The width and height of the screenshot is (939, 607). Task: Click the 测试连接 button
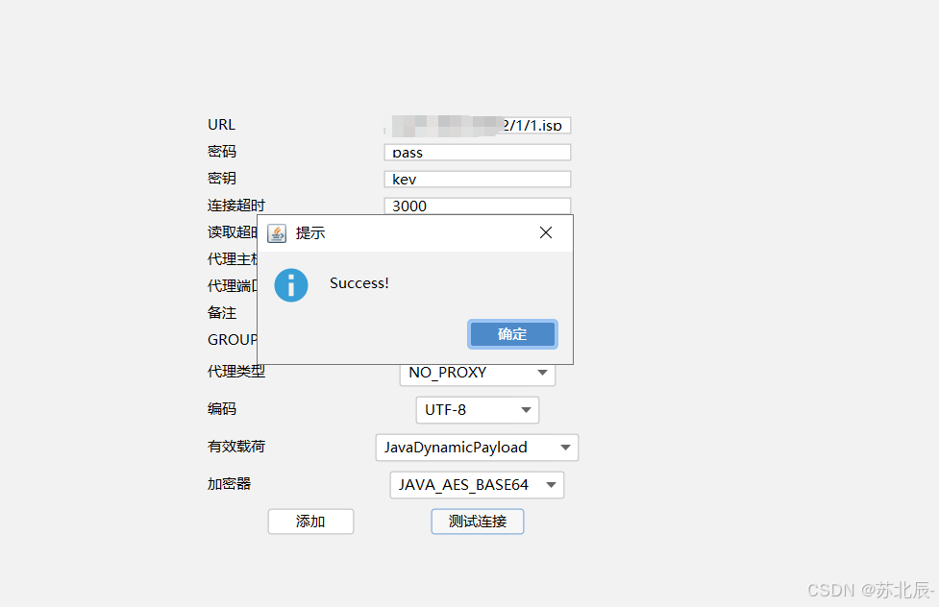pos(477,522)
